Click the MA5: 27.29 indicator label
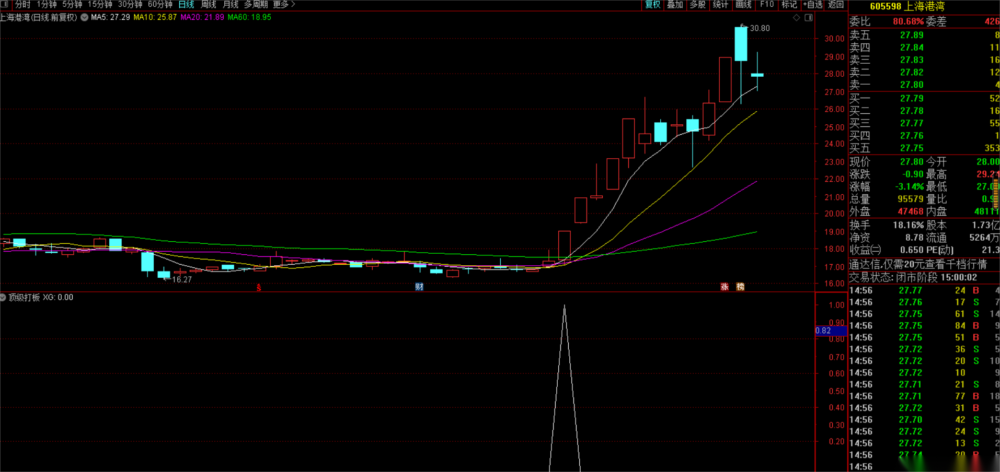The height and width of the screenshot is (472, 1000). [110, 17]
